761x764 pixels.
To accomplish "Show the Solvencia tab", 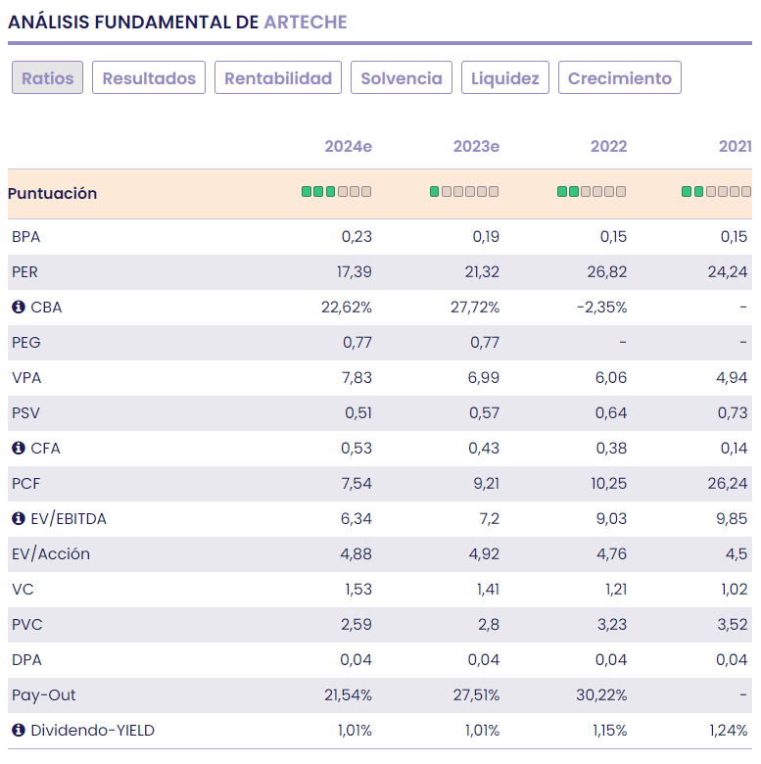I will click(402, 78).
